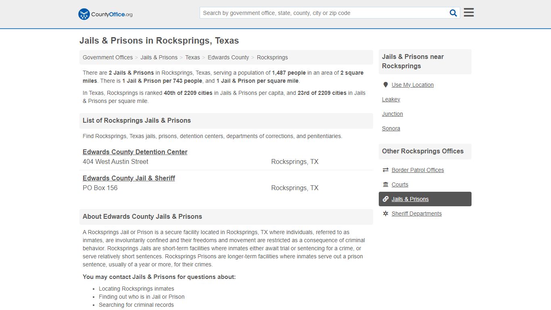Click the Sheriff Departments star icon
This screenshot has height=310, width=551.
386,214
